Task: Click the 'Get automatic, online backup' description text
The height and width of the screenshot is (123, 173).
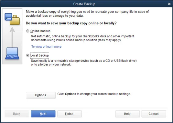Action: tap(82, 38)
